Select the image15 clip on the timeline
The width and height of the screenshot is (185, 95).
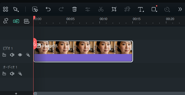coord(83,51)
